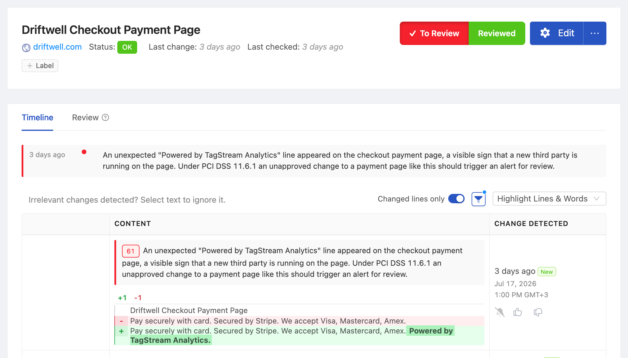Image resolution: width=628 pixels, height=358 pixels.
Task: Click the gear Edit button
Action: [557, 33]
